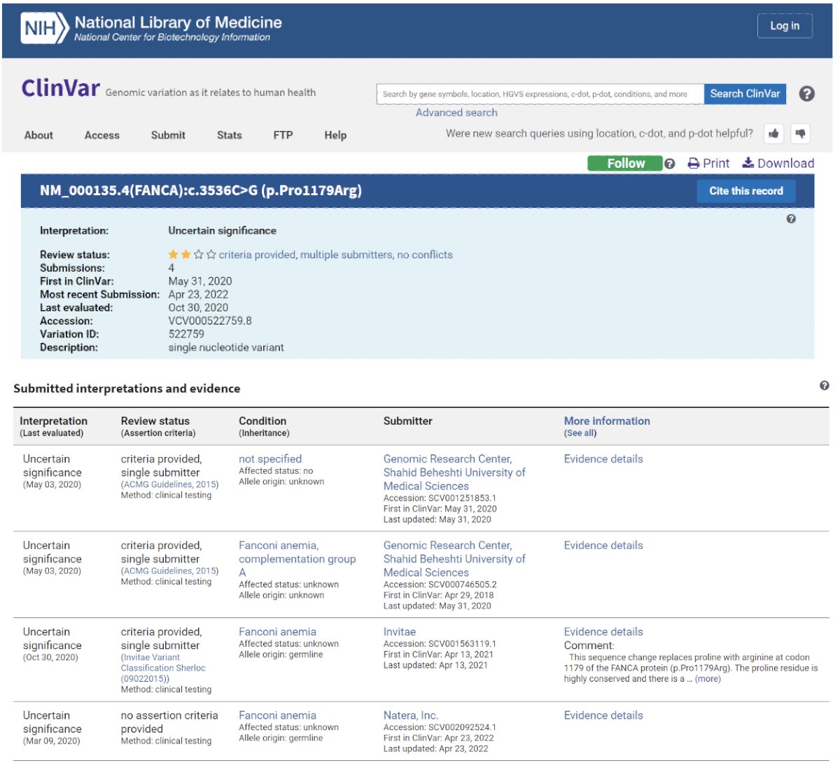This screenshot has height=763, width=840.
Task: Click the 'Uncertain significance' interpretation summary value
Action: point(222,230)
